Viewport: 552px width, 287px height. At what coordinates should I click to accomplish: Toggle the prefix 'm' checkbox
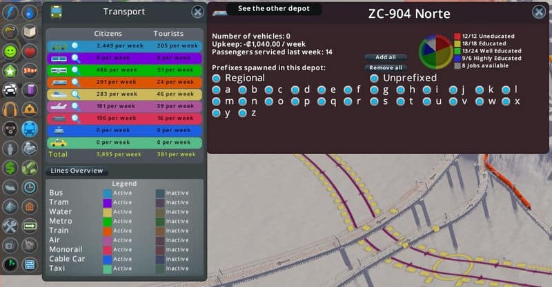217,101
